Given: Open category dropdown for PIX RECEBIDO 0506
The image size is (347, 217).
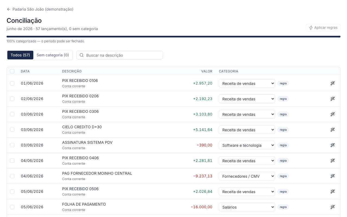Looking at the screenshot, I should tap(247, 192).
